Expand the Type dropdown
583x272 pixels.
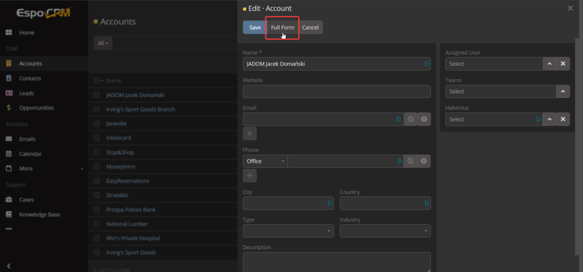pos(288,231)
